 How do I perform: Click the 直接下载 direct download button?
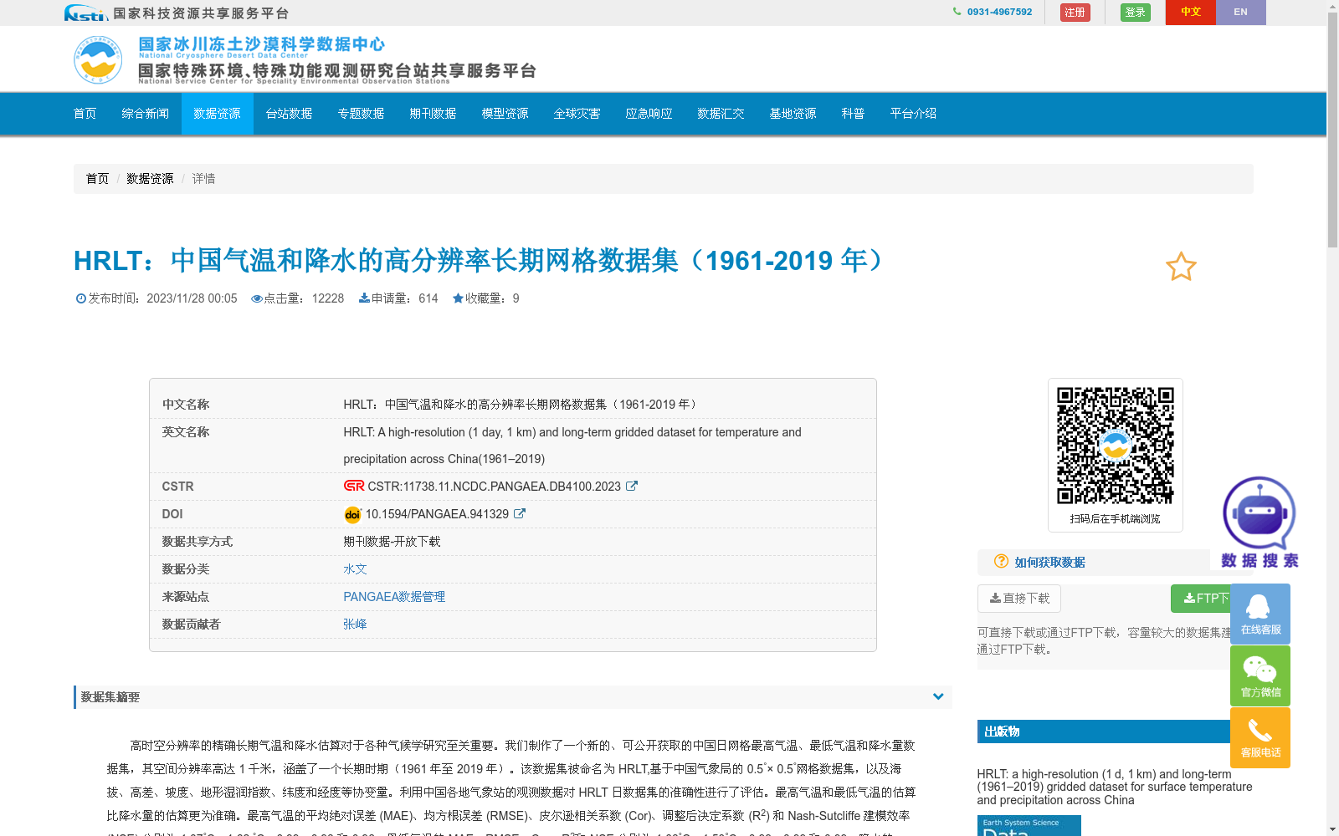1019,599
